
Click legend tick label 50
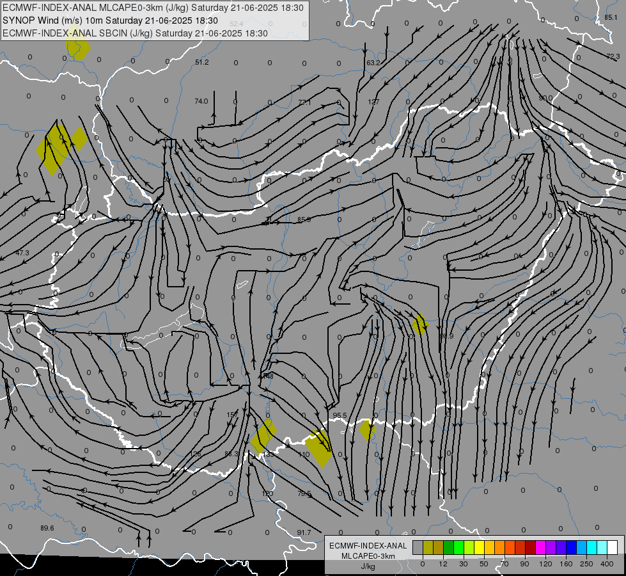pos(484,564)
